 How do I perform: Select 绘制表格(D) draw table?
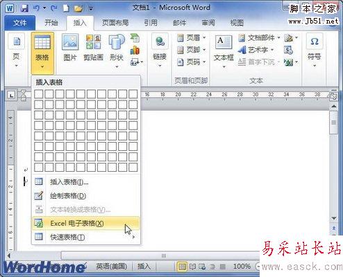[86, 196]
